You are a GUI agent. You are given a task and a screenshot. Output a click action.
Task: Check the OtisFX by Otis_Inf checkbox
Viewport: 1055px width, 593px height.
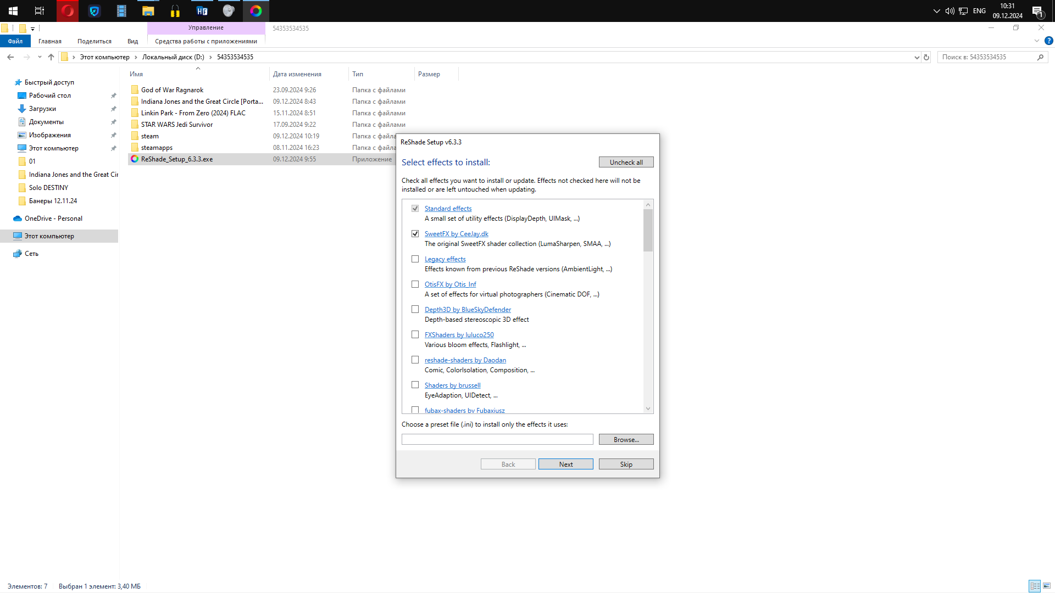(x=415, y=284)
